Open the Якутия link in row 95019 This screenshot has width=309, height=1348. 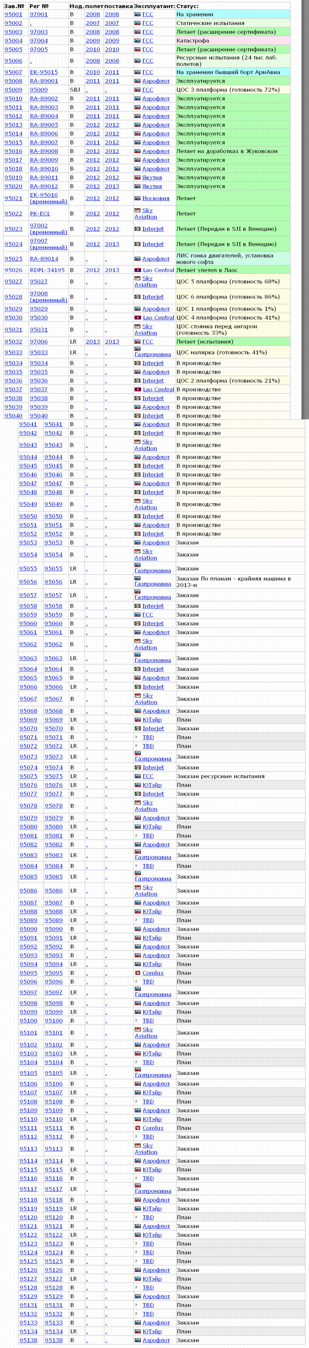click(152, 178)
